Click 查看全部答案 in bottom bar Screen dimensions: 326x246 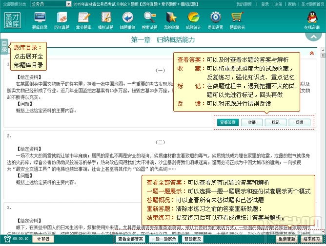pyautogui.click(x=131, y=239)
